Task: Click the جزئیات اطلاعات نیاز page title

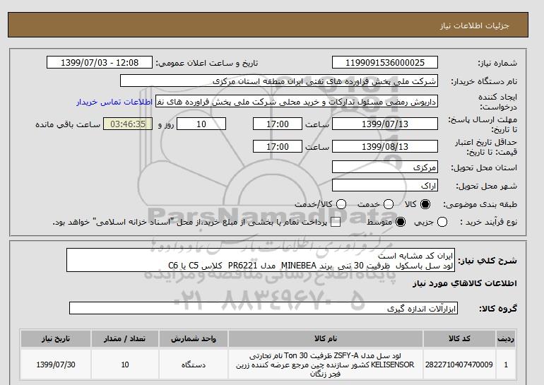Action: click(x=474, y=25)
